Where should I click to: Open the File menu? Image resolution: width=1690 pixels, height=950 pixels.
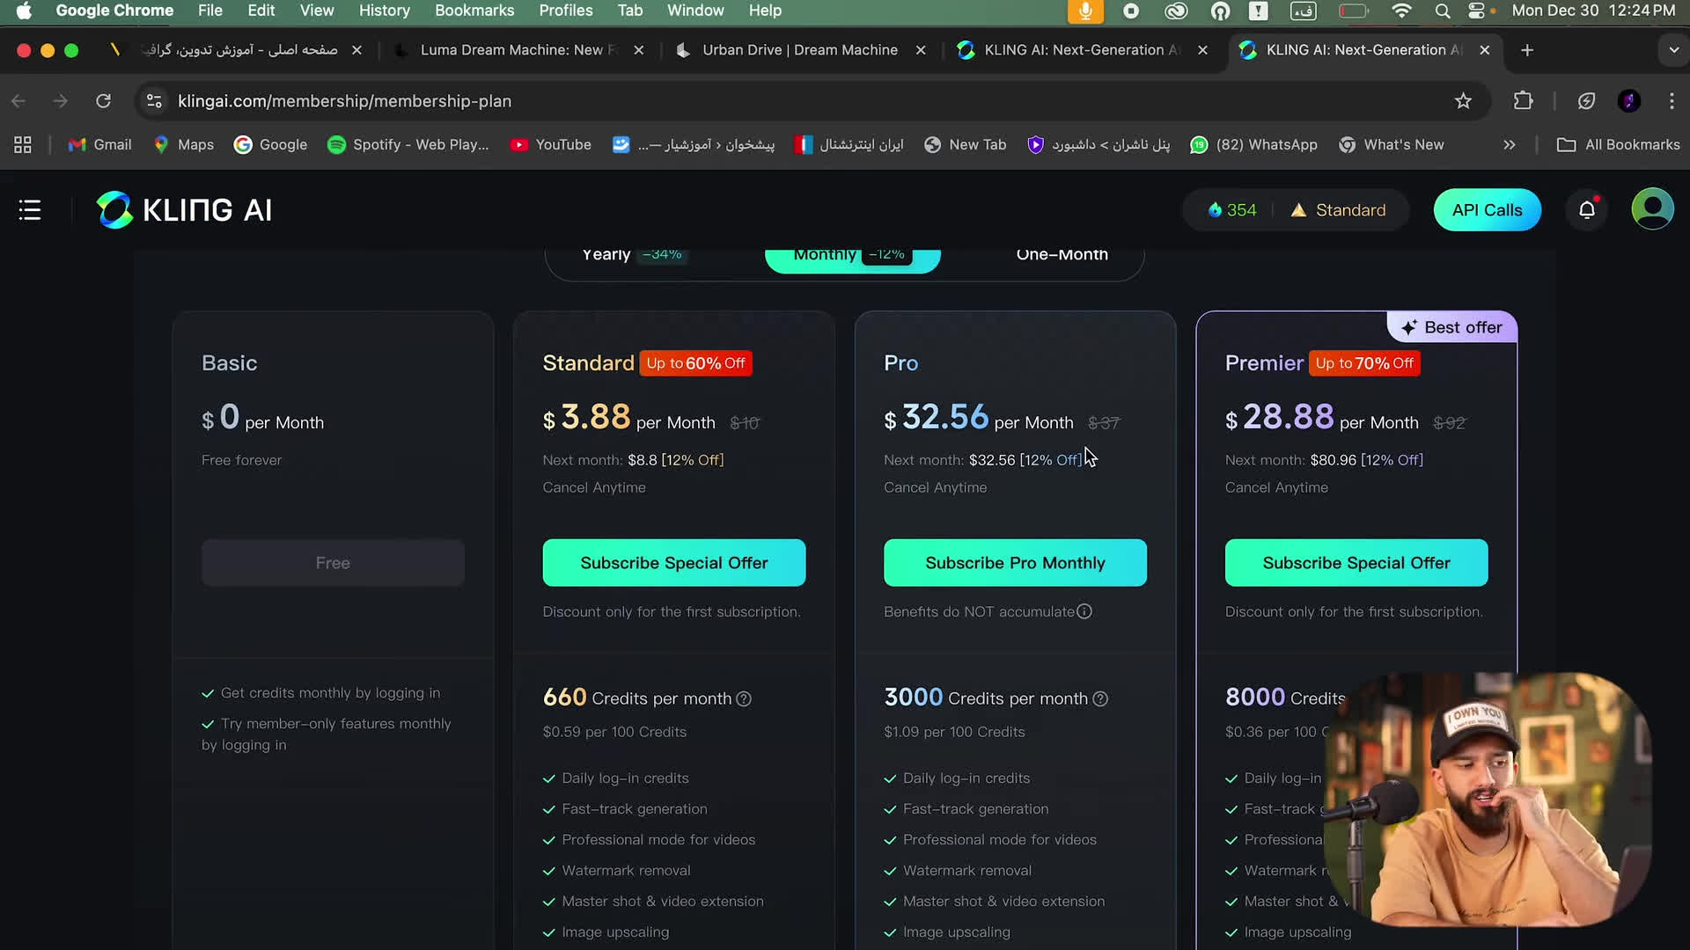click(209, 11)
